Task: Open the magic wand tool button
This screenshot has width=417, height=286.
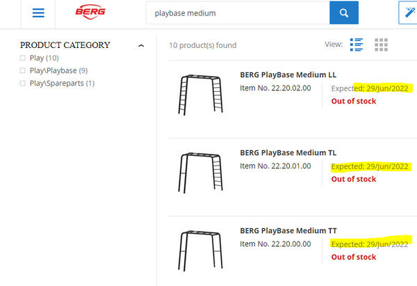Action: [407, 13]
